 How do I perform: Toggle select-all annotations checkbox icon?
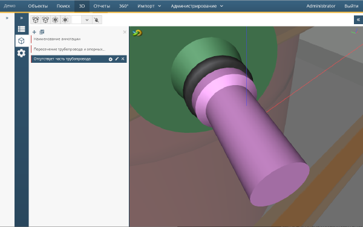coord(42,32)
